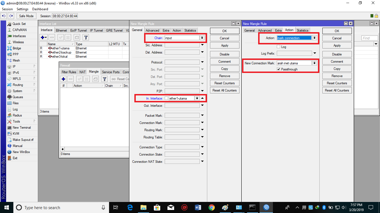
Task: Open the Action dropdown showing mark connection
Action: coord(315,38)
